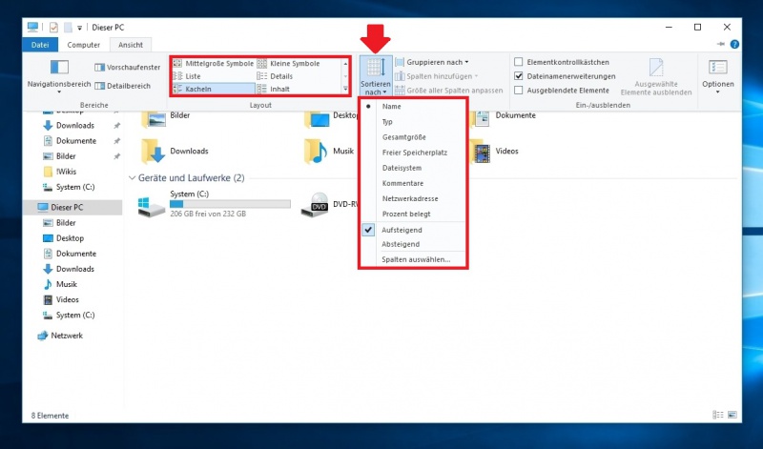
Task: Click Ausgewählte Elemente ausblenden icon
Action: [655, 68]
